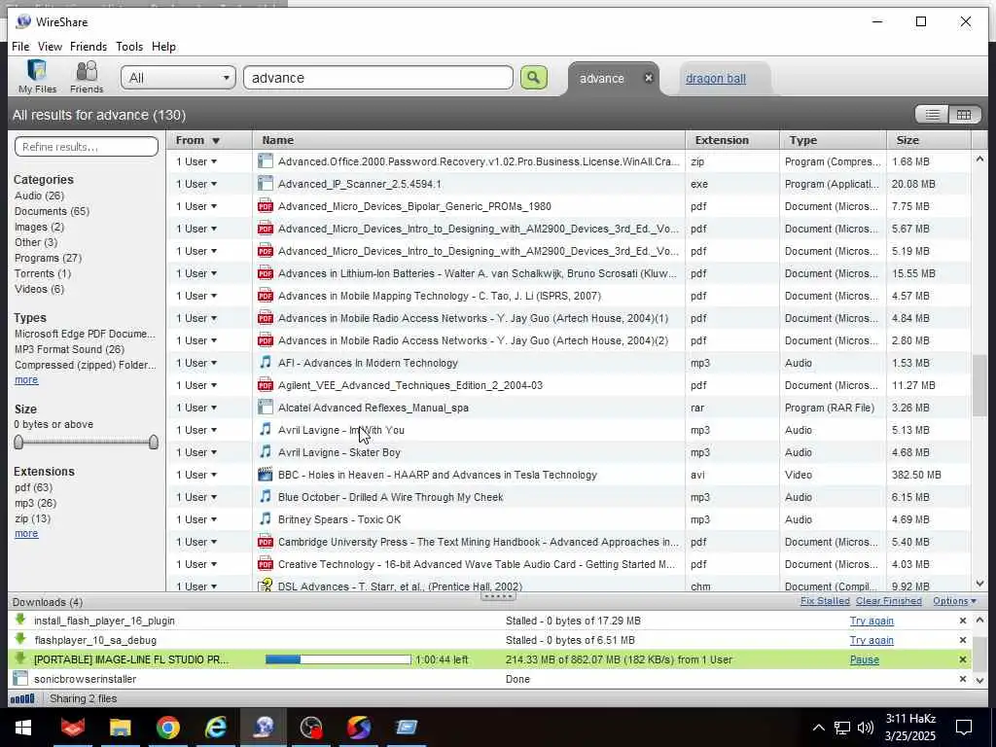
Task: Click the search box containing advance
Action: click(x=378, y=78)
